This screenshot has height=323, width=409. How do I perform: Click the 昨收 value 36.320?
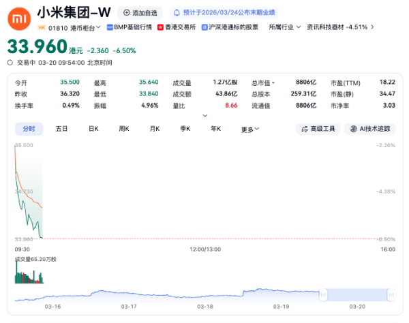pyautogui.click(x=70, y=93)
